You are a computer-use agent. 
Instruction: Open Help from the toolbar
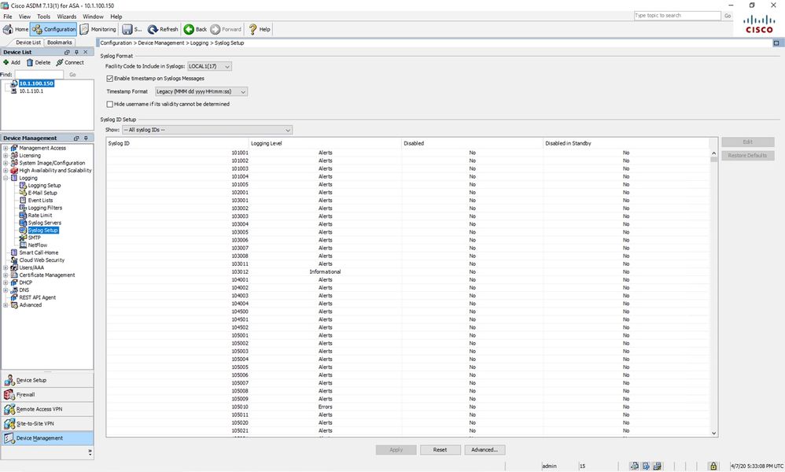coord(260,29)
